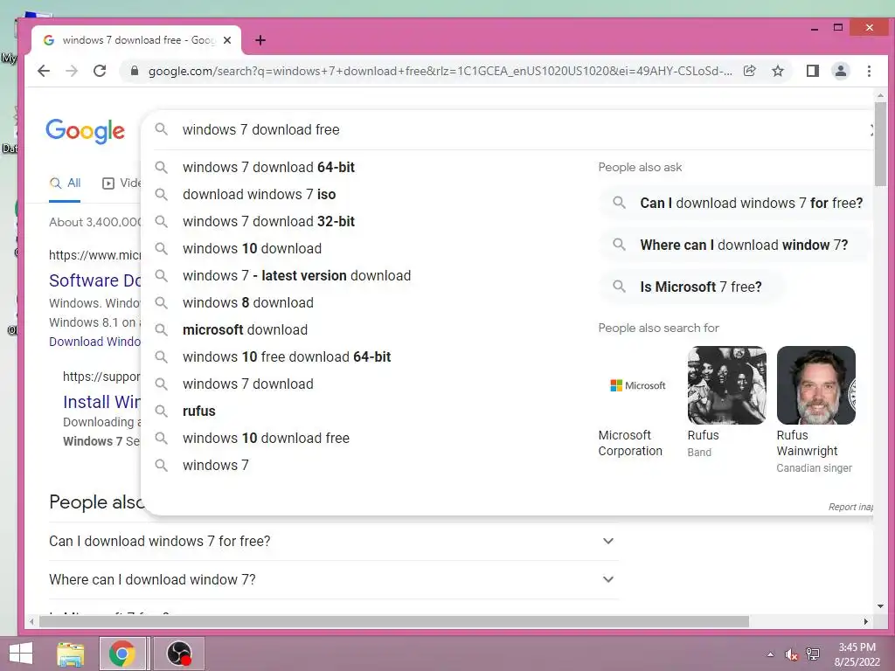Image resolution: width=895 pixels, height=671 pixels.
Task: Share this page icon in address bar
Action: [x=749, y=71]
